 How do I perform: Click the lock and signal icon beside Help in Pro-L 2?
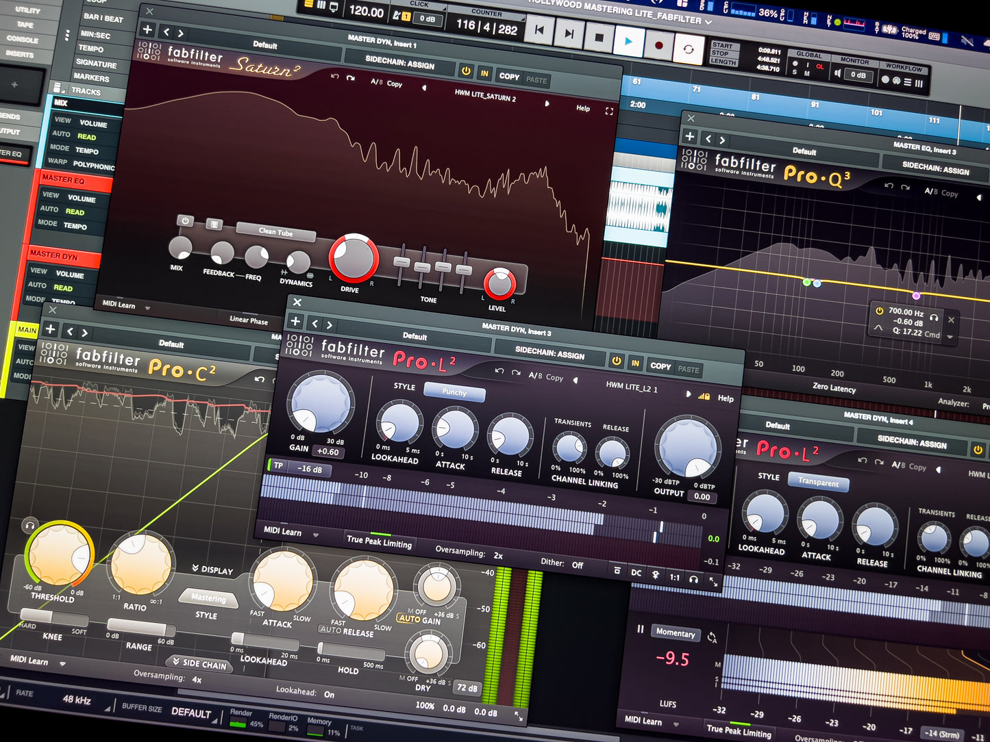point(704,396)
